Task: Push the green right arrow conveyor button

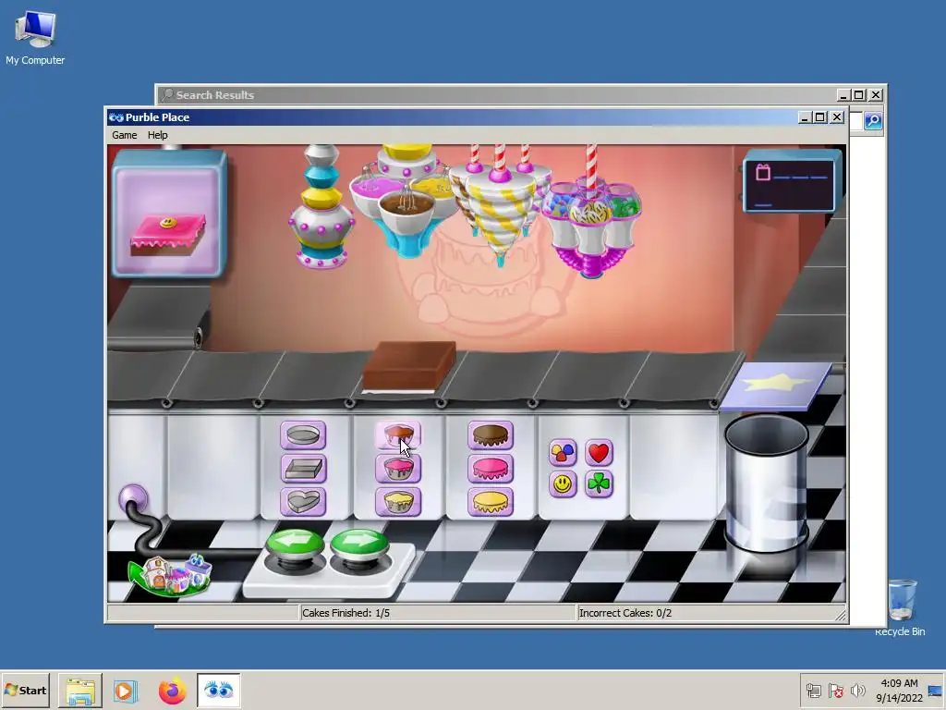Action: tap(359, 544)
